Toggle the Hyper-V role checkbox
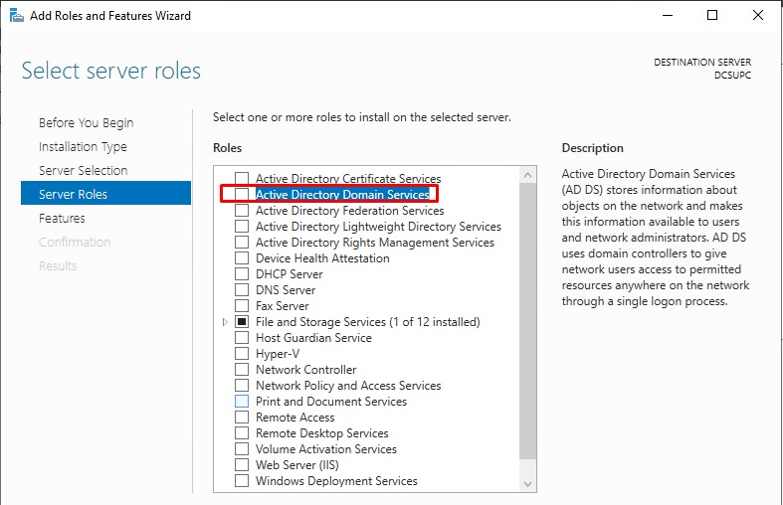 (242, 354)
